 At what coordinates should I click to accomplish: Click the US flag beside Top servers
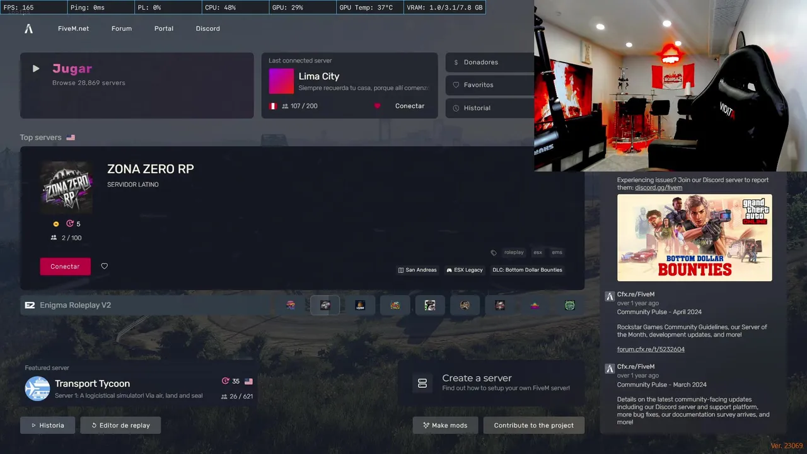tap(71, 137)
